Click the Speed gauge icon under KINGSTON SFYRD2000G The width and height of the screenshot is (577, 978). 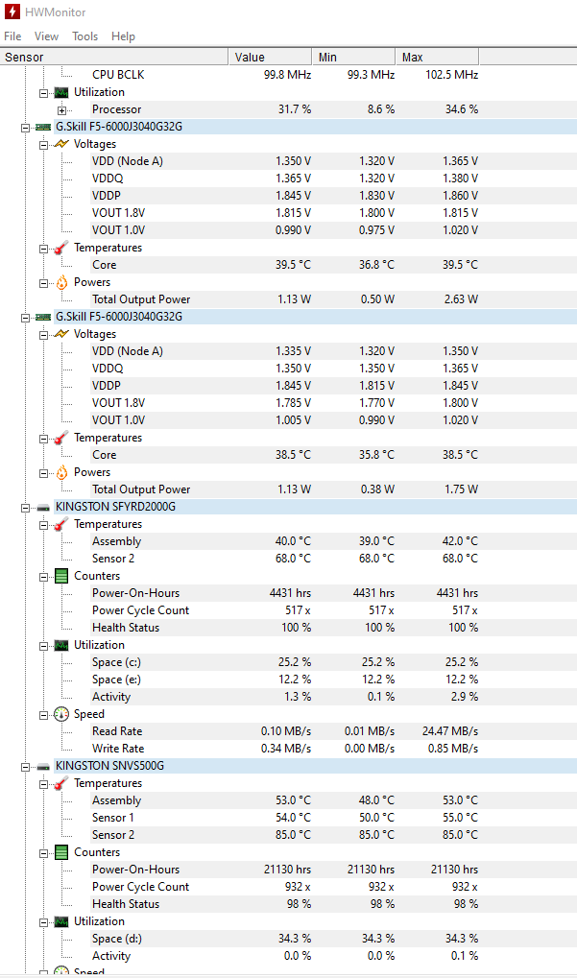pyautogui.click(x=61, y=714)
